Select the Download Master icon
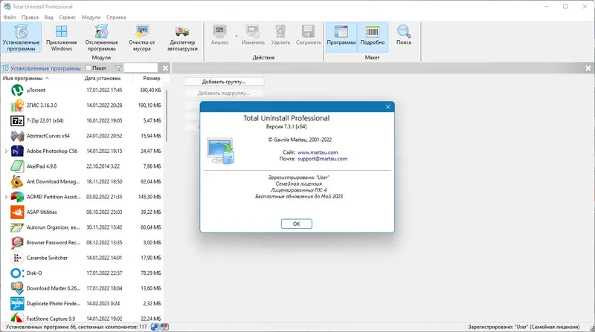This screenshot has width=595, height=332. [x=17, y=288]
